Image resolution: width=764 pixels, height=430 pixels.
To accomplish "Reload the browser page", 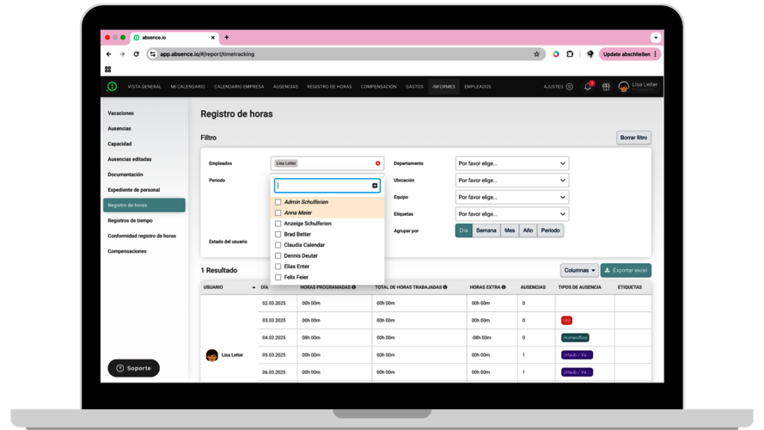I will click(137, 54).
